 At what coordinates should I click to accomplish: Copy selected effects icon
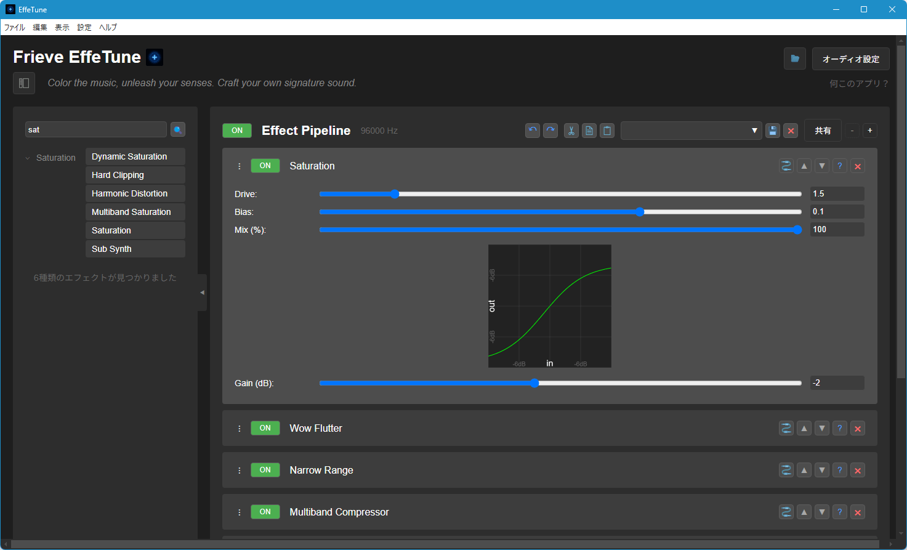[589, 131]
